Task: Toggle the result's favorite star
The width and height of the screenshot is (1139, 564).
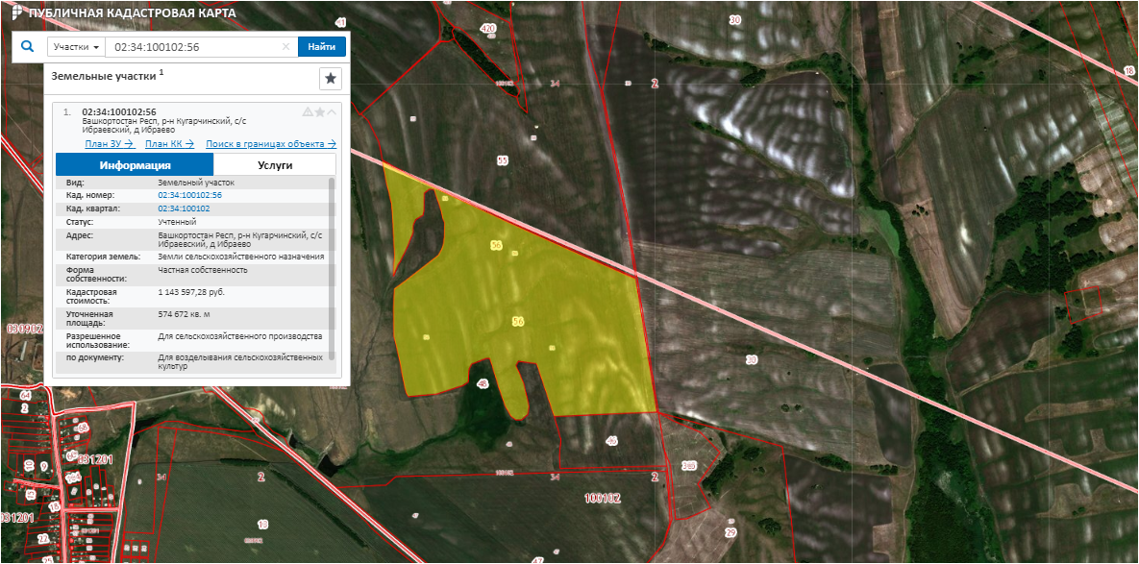Action: point(320,112)
